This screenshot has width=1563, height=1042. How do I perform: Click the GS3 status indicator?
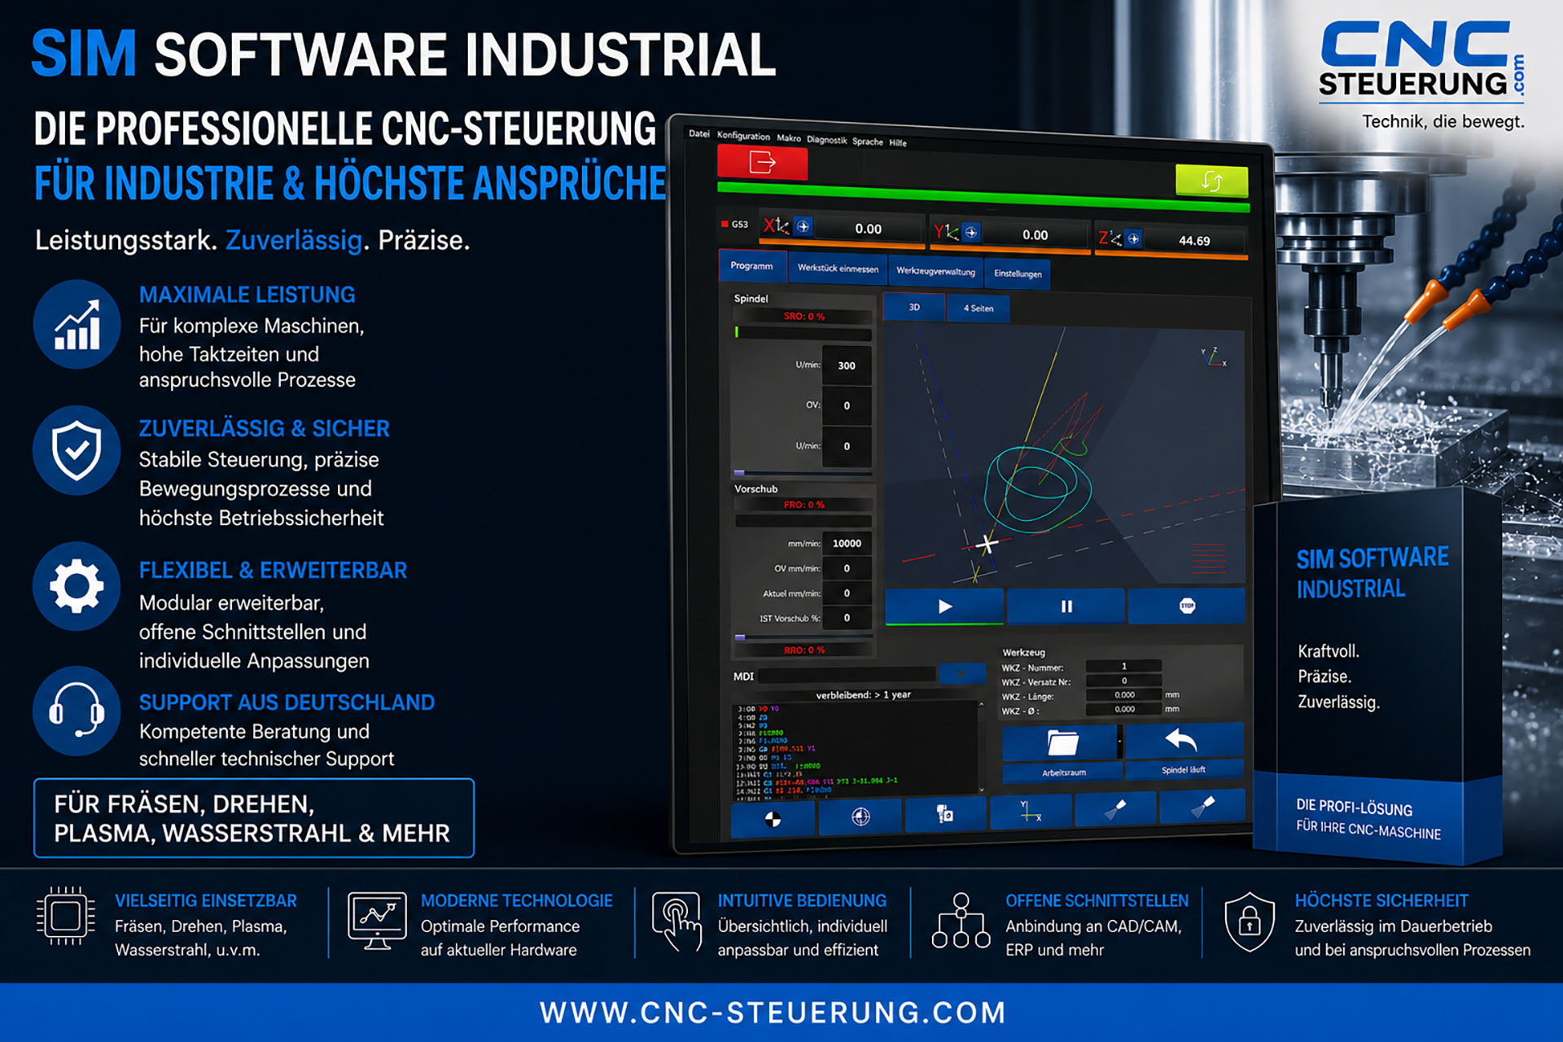pos(735,224)
